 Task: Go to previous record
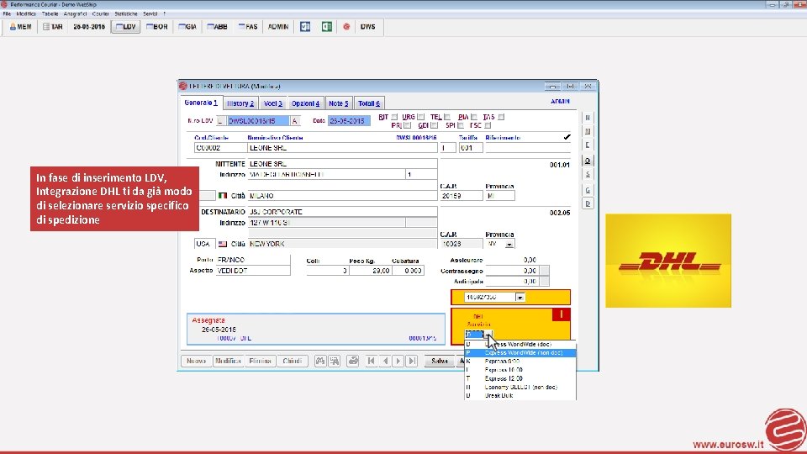click(x=385, y=362)
